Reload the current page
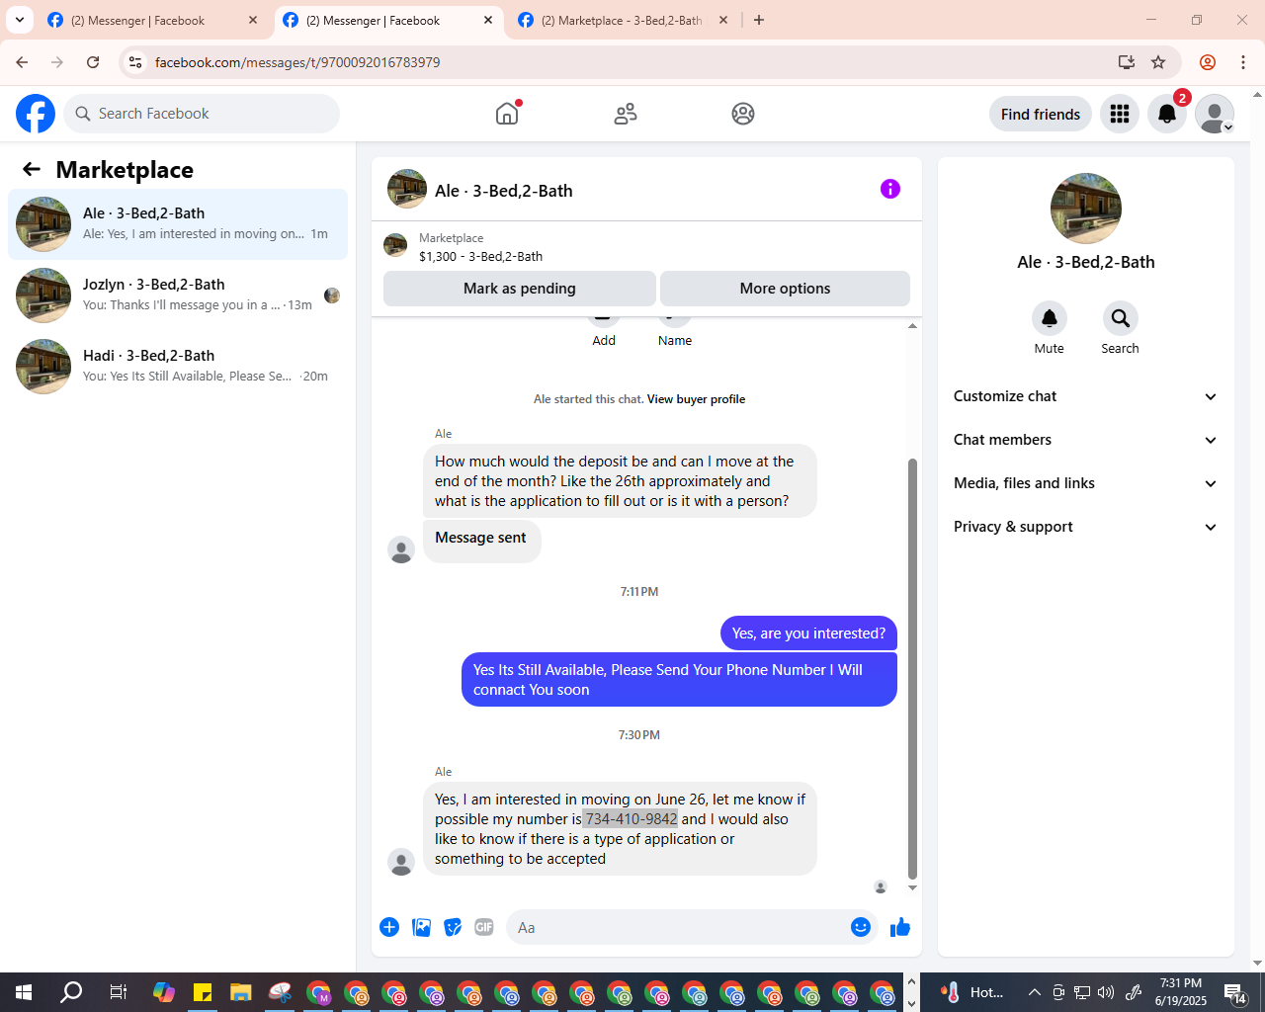 (93, 62)
